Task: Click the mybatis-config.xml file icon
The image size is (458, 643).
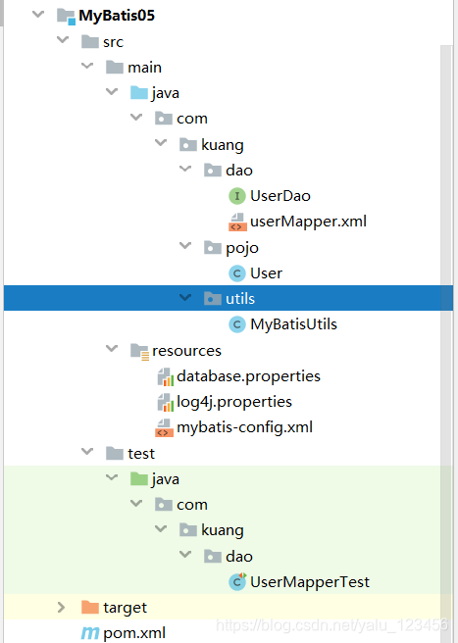Action: [164, 427]
